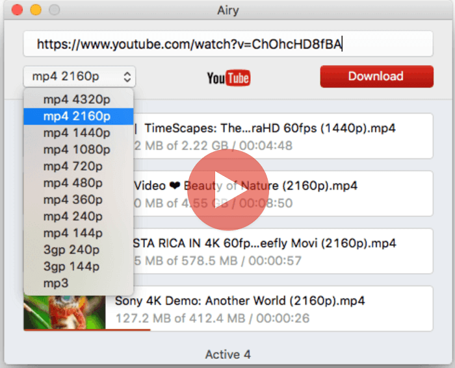Select mp4 4320p from the list

78,100
